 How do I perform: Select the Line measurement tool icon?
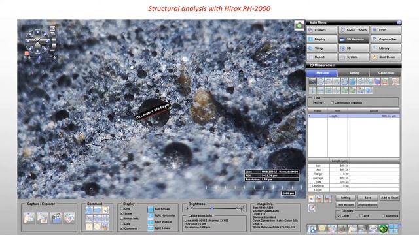[312, 82]
